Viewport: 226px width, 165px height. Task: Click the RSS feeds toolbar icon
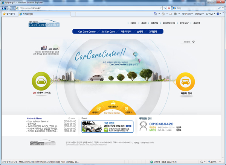point(163,14)
